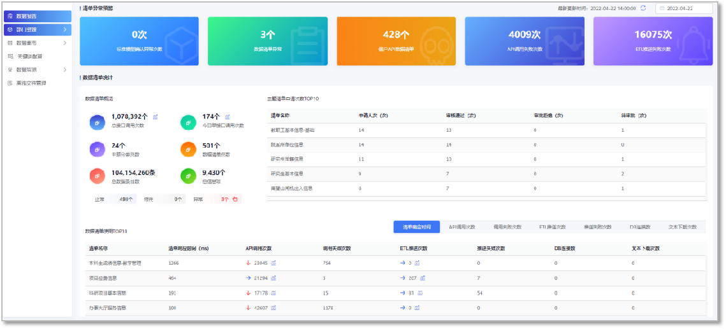This screenshot has width=726, height=329.
Task: Switch to the ETL推送次数 tab
Action: pos(553,227)
